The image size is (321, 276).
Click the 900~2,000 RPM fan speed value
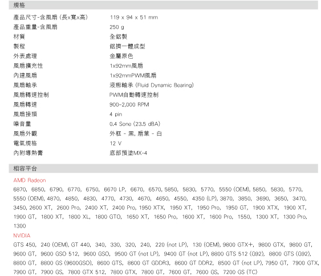(129, 104)
